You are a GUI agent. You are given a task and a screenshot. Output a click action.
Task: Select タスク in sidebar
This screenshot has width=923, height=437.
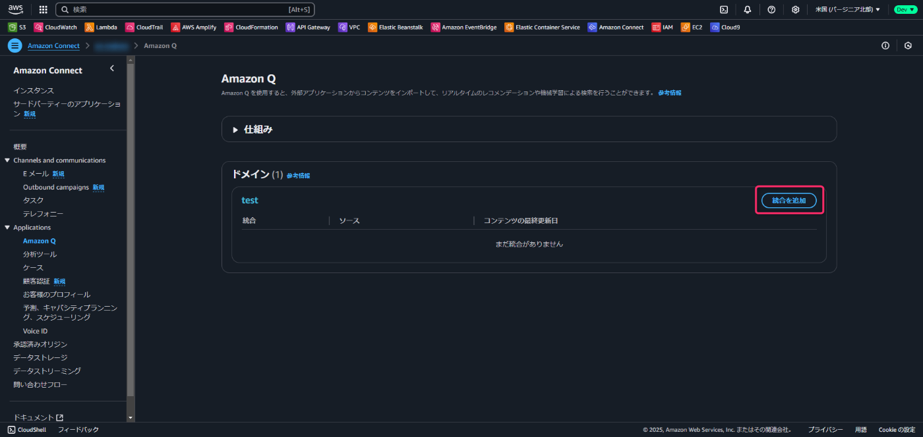click(34, 200)
